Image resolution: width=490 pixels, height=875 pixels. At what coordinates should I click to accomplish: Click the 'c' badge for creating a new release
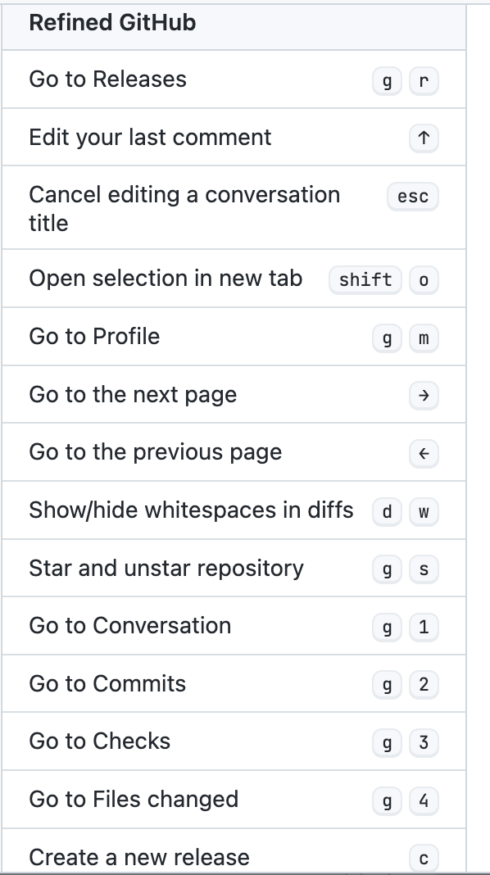(423, 857)
